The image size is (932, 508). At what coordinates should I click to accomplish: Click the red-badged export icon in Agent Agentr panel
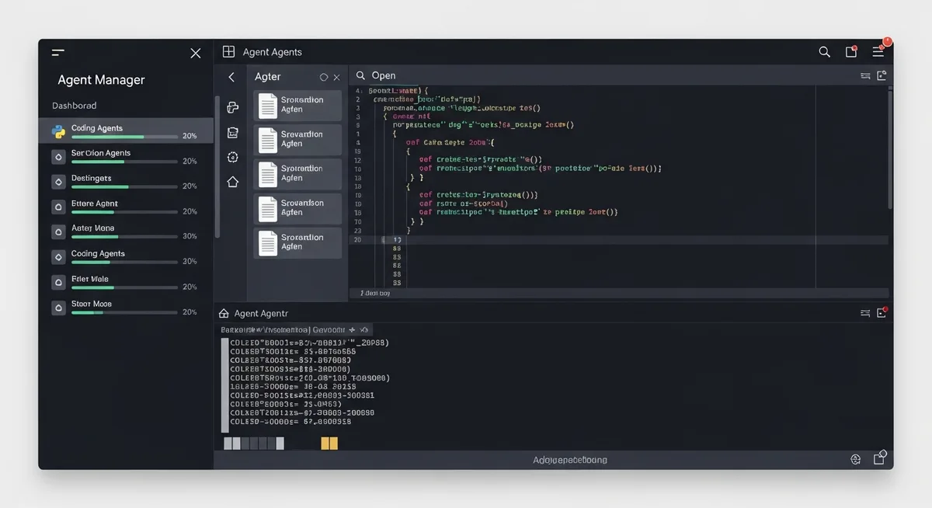(x=882, y=313)
